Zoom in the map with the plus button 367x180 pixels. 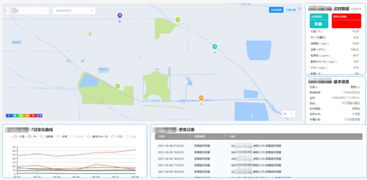coord(285,113)
